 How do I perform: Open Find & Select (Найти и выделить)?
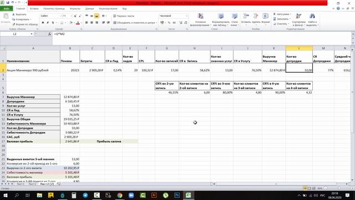[312, 20]
